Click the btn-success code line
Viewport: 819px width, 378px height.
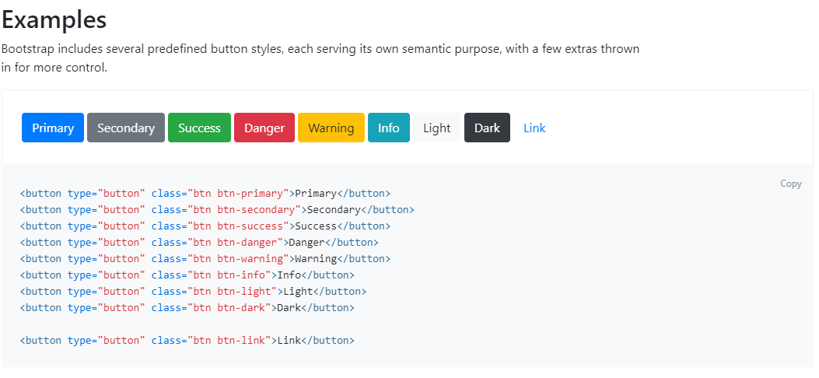205,226
